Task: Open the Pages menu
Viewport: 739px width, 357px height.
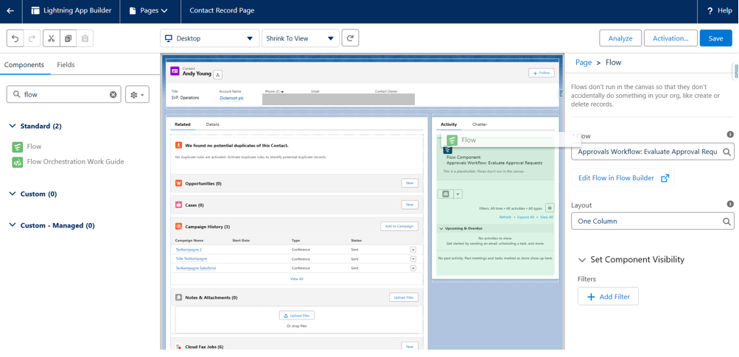Action: coord(149,11)
